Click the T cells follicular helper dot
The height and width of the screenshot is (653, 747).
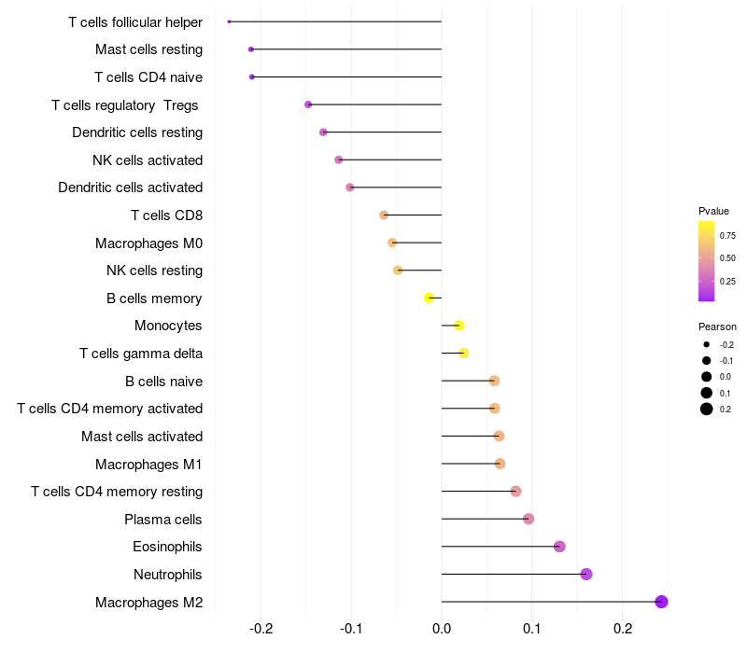[x=230, y=21]
